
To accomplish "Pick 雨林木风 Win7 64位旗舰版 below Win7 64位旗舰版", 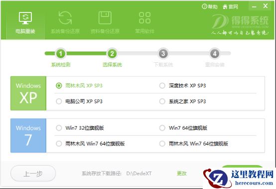I will tap(194, 144).
